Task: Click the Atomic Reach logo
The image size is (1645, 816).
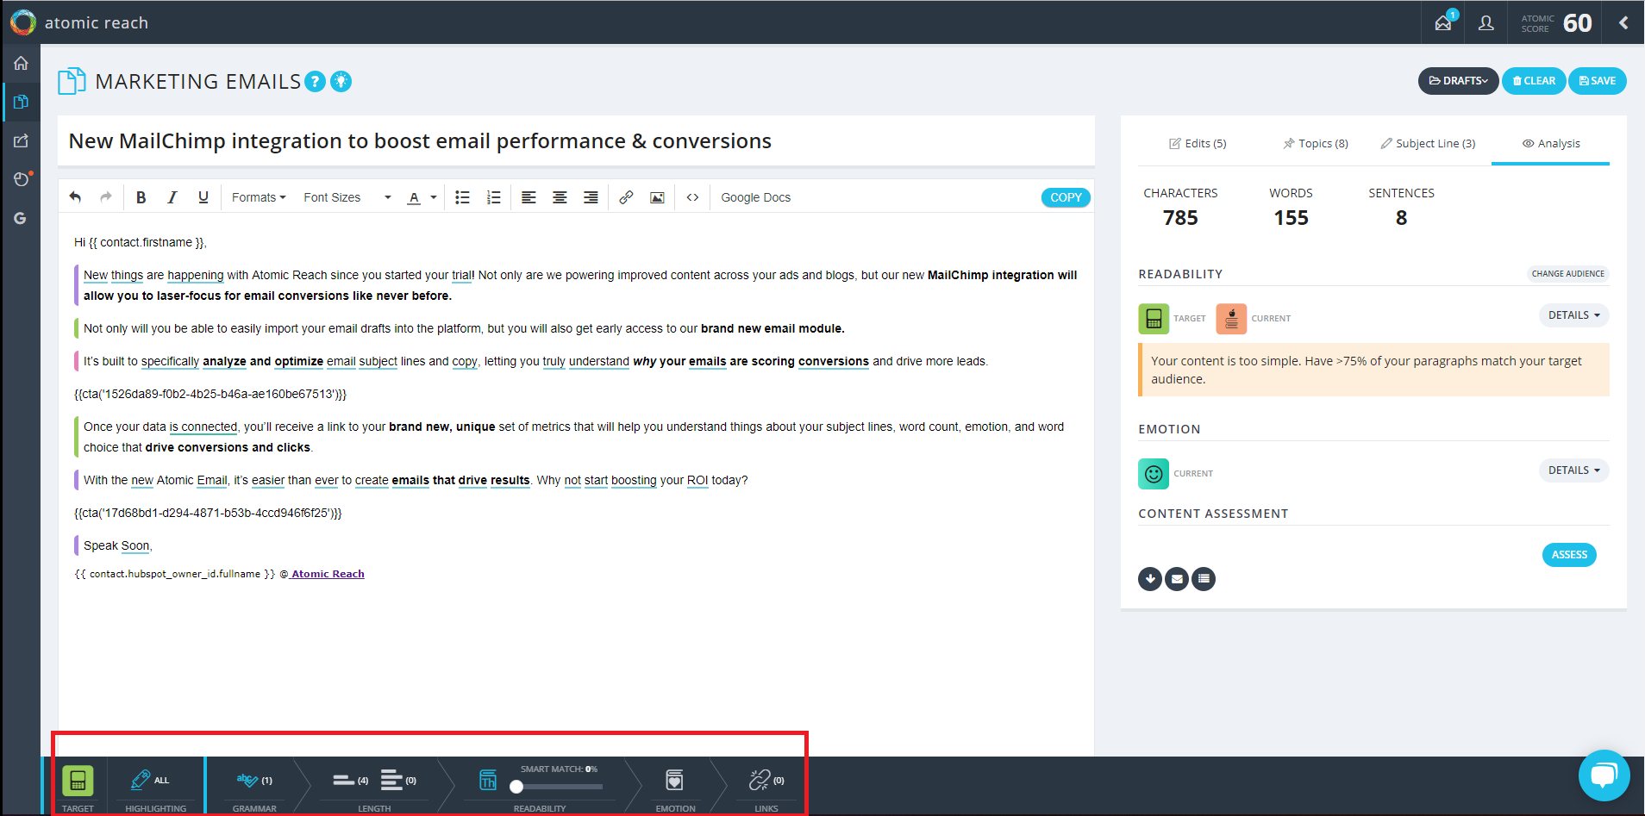Action: (23, 22)
